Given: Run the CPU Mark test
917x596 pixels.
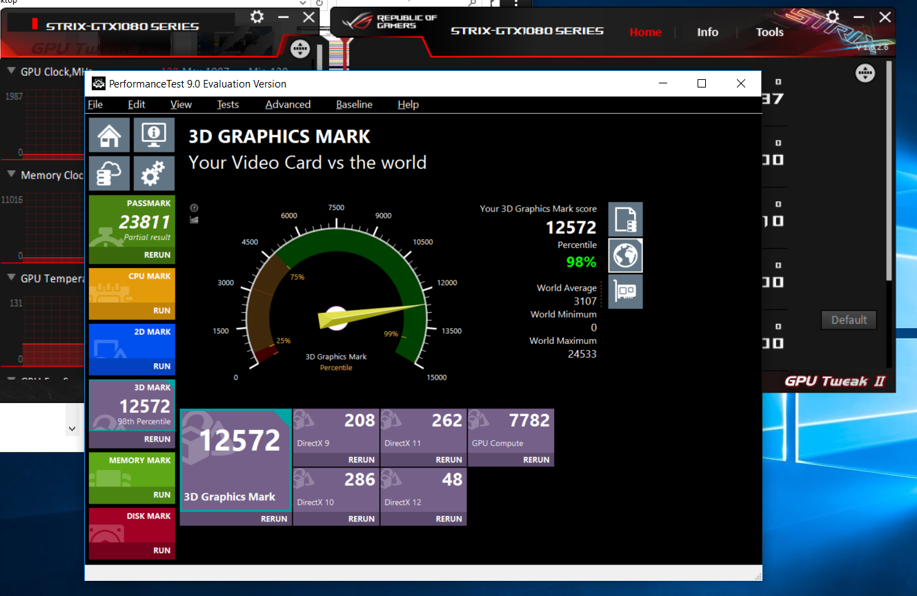Looking at the screenshot, I should tap(161, 311).
